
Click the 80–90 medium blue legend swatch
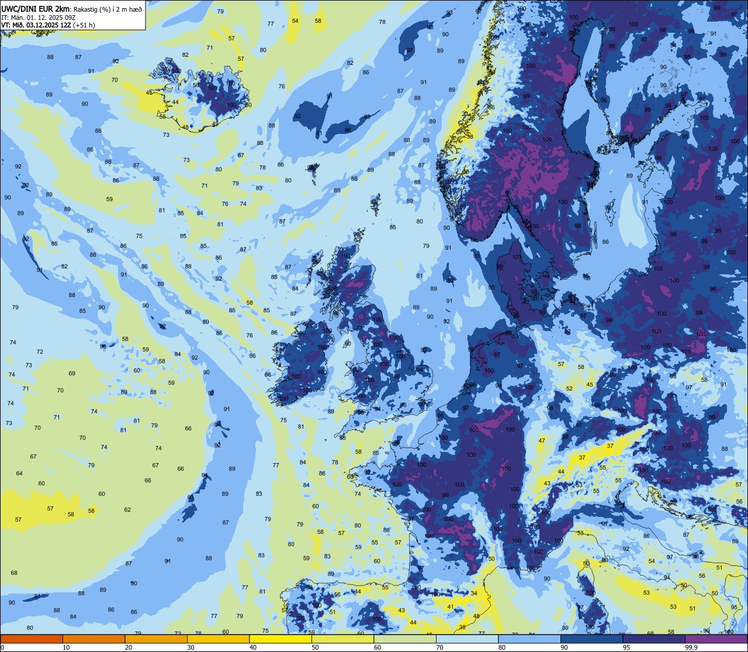(529, 639)
